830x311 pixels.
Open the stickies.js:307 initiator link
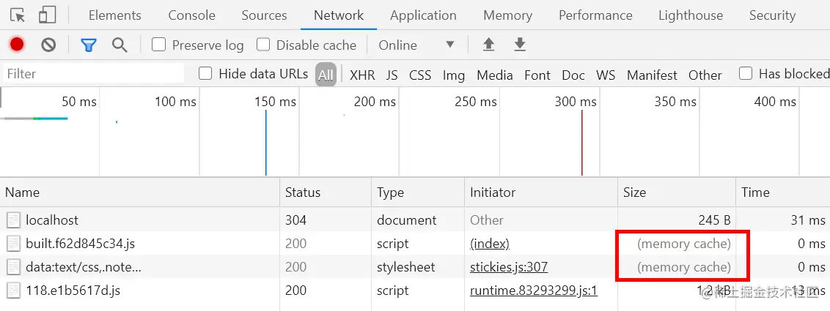pos(509,267)
